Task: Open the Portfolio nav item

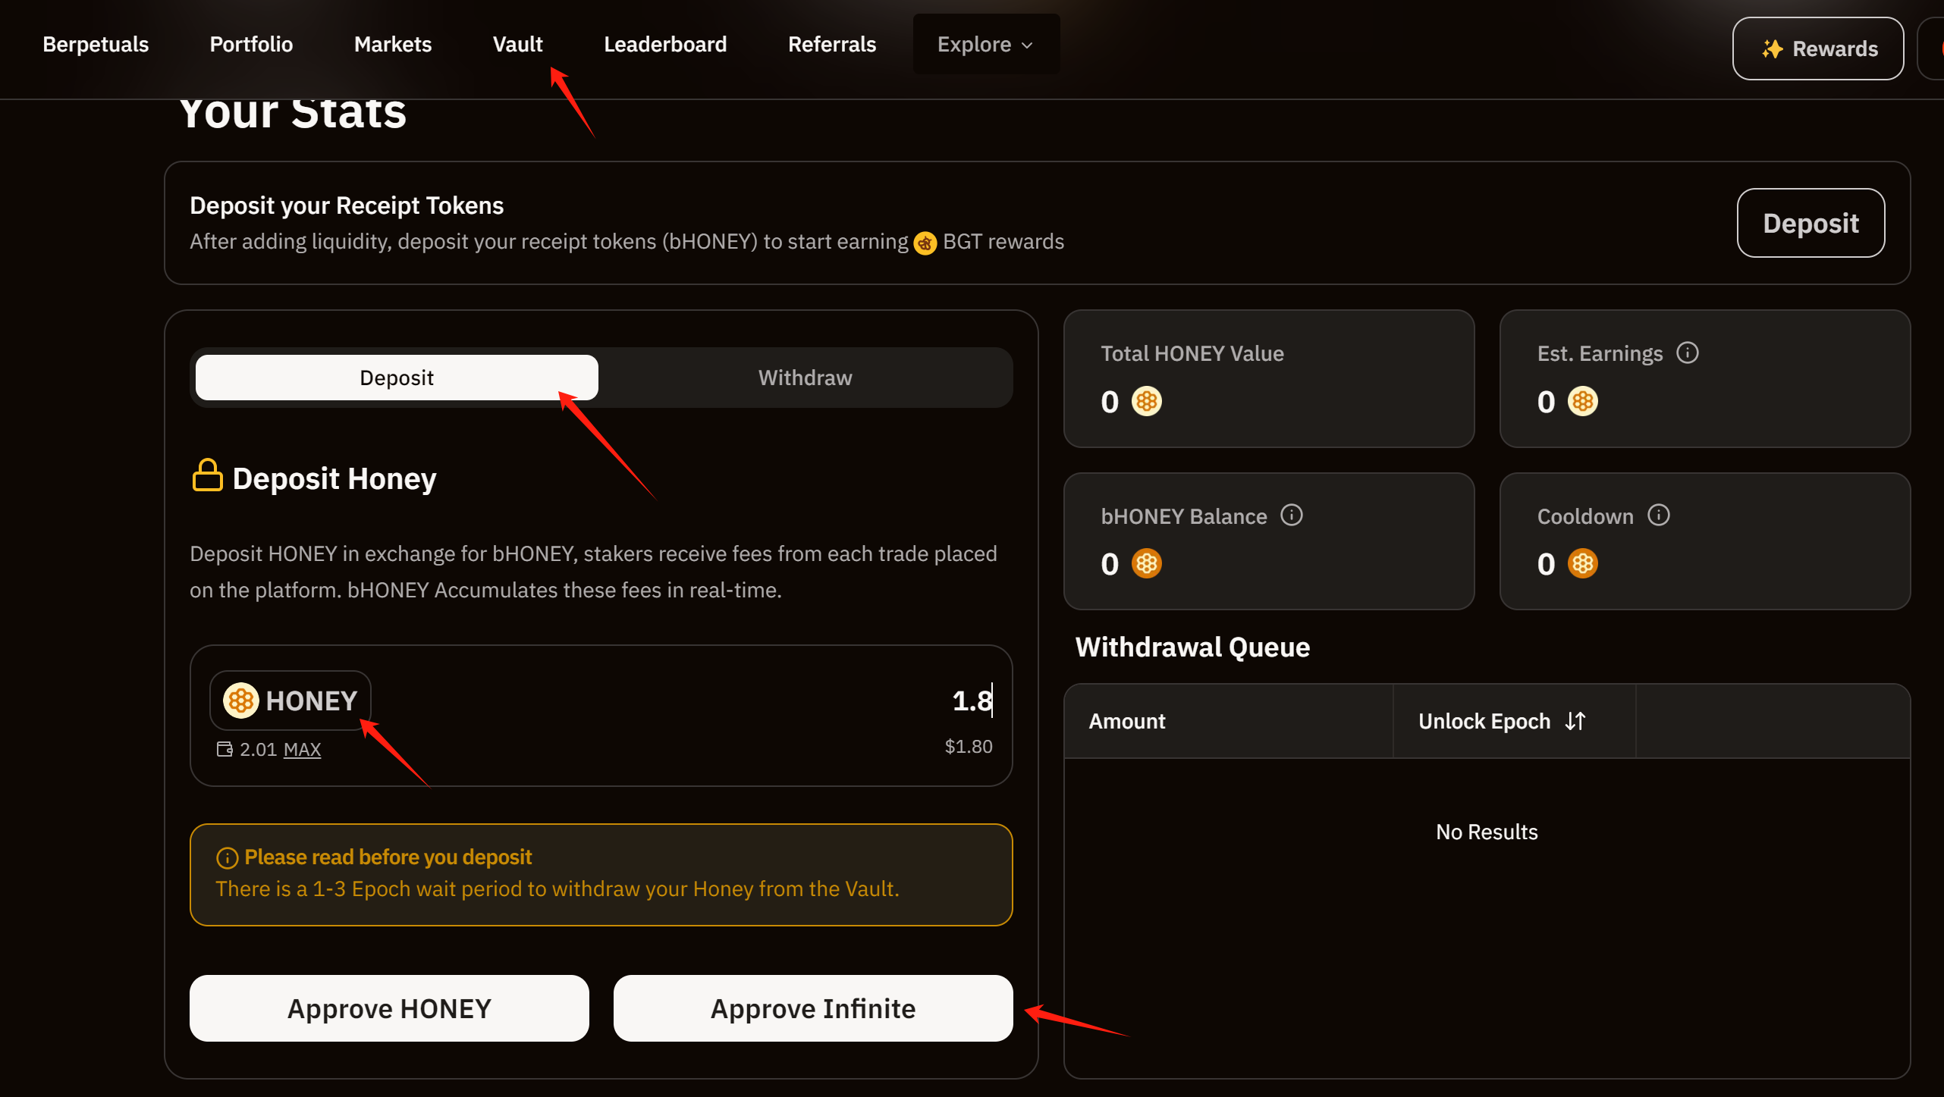Action: point(251,45)
